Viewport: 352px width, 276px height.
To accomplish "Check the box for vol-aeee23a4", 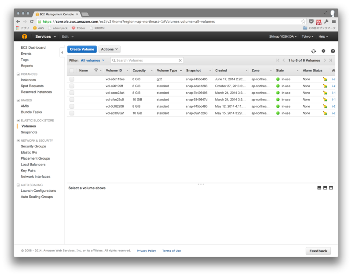I will coord(72,93).
